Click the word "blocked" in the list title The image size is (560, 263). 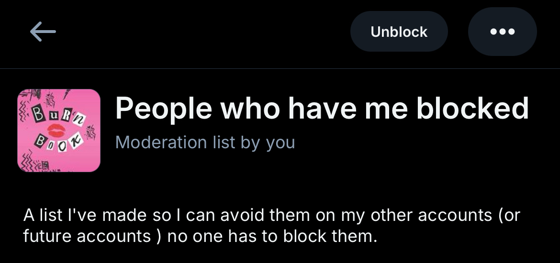[x=472, y=109]
